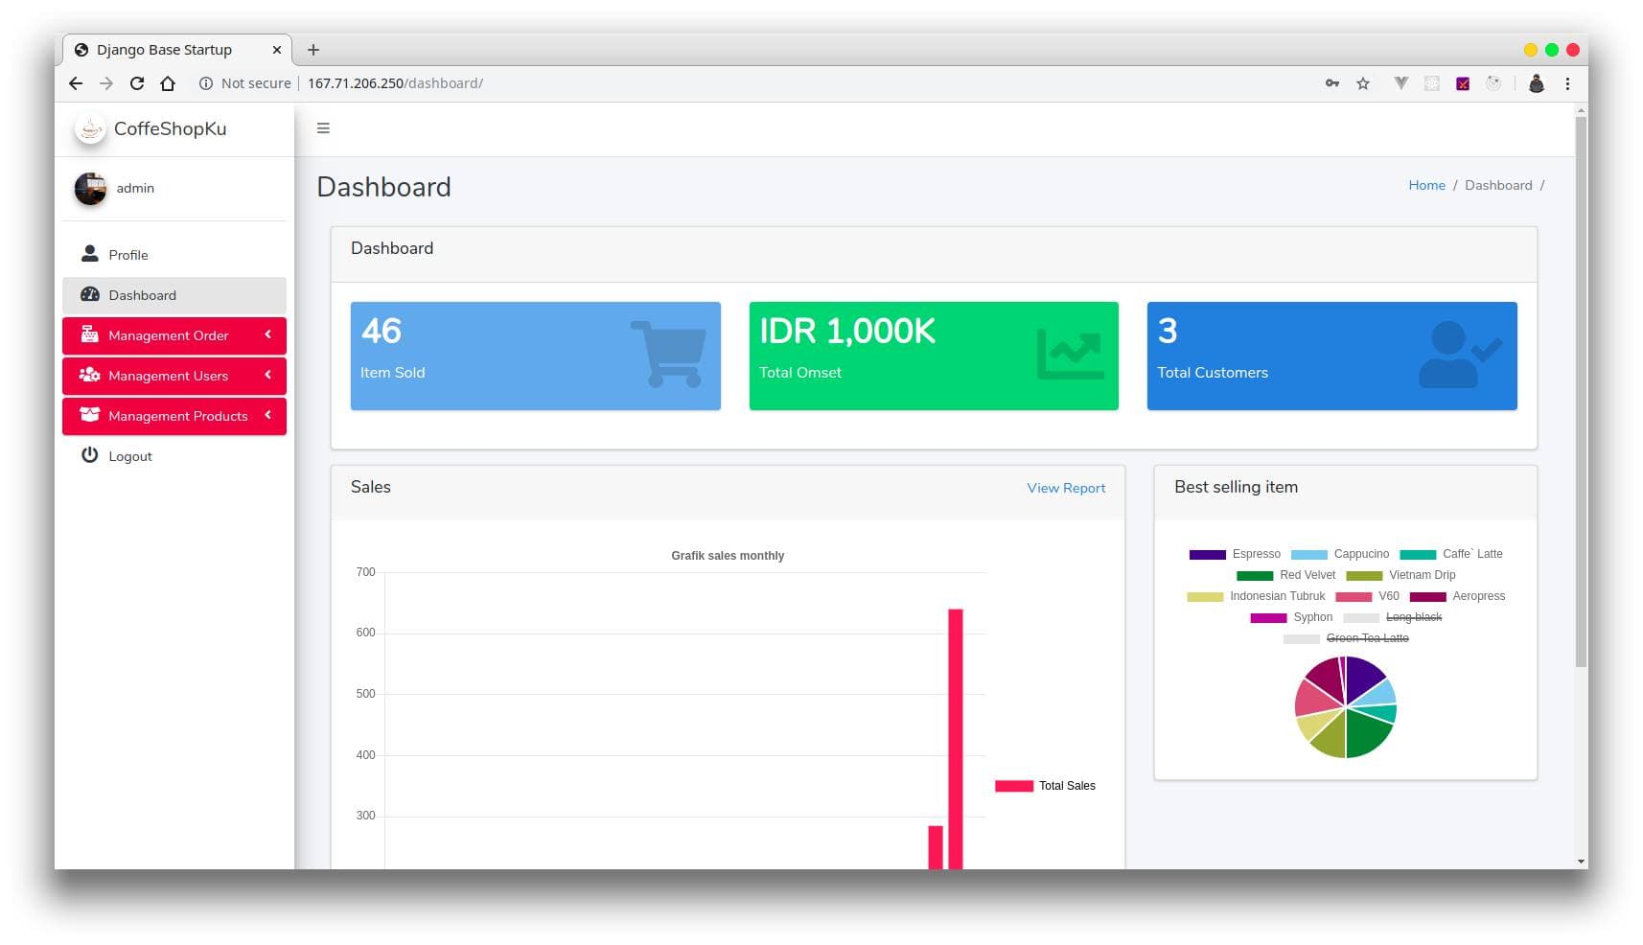The width and height of the screenshot is (1643, 945).
Task: Click the Profile person icon
Action: [90, 253]
